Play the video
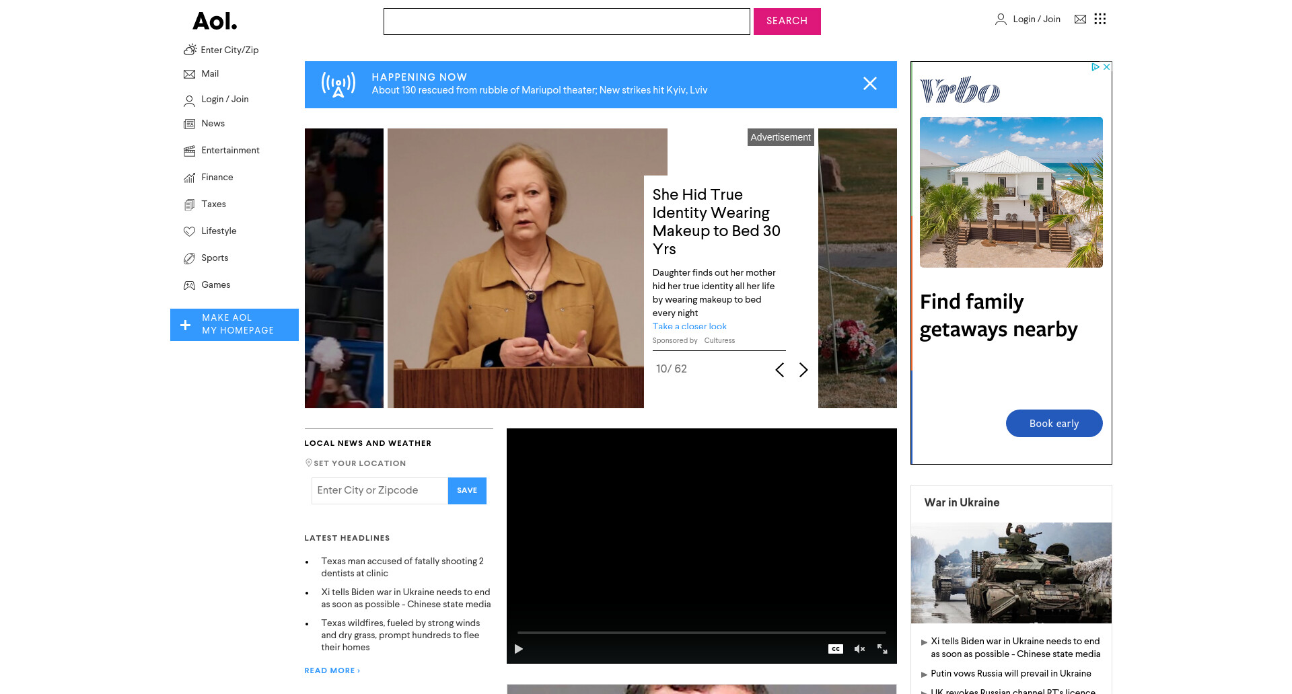 click(x=519, y=649)
